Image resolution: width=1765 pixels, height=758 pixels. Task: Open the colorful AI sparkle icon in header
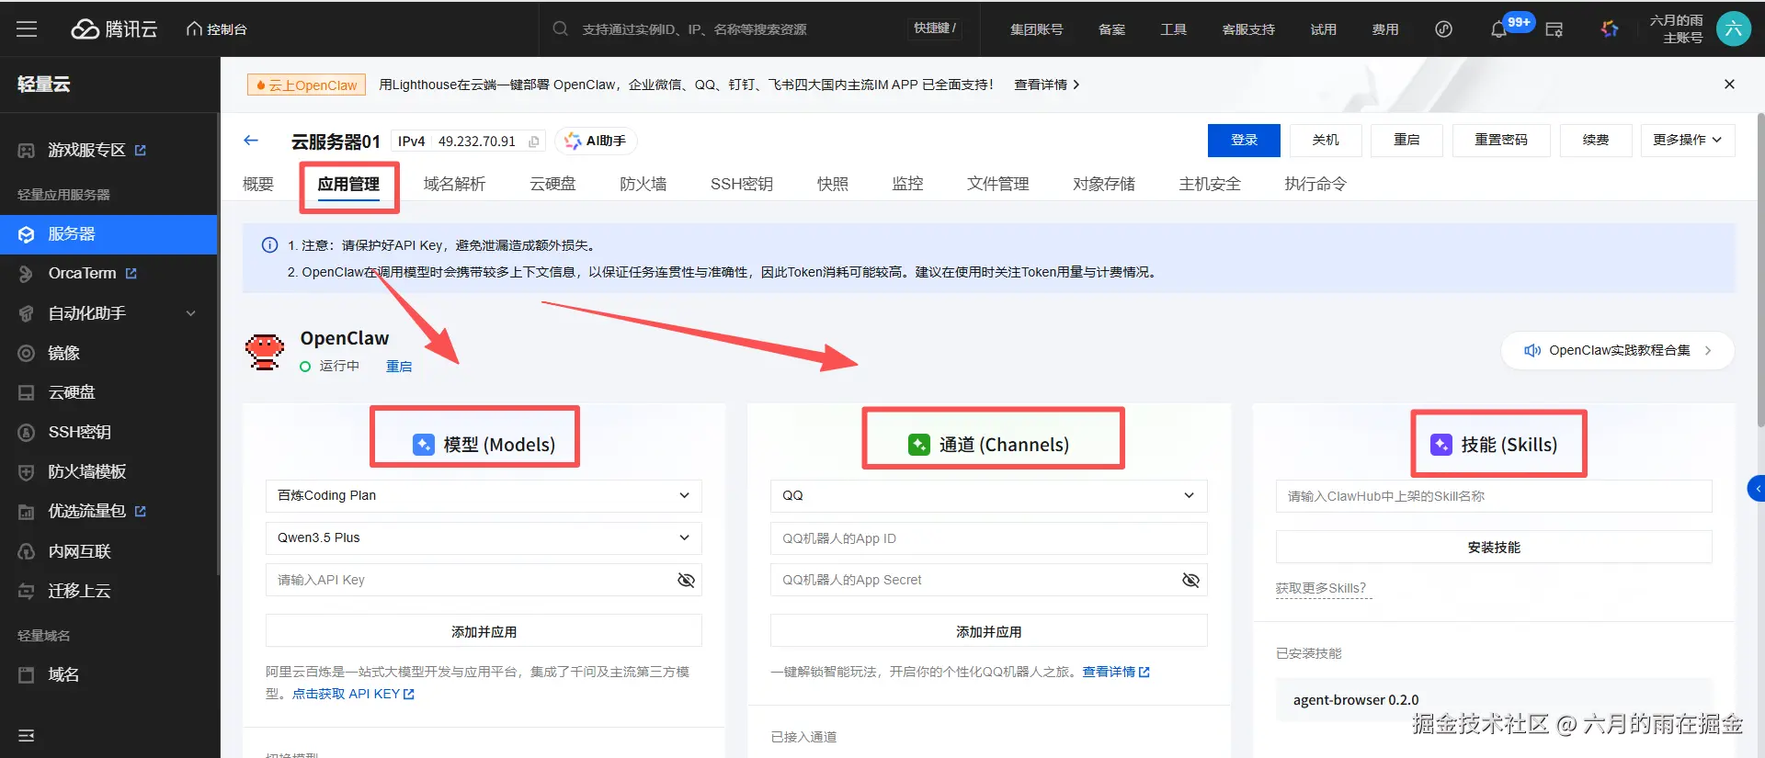(1610, 29)
